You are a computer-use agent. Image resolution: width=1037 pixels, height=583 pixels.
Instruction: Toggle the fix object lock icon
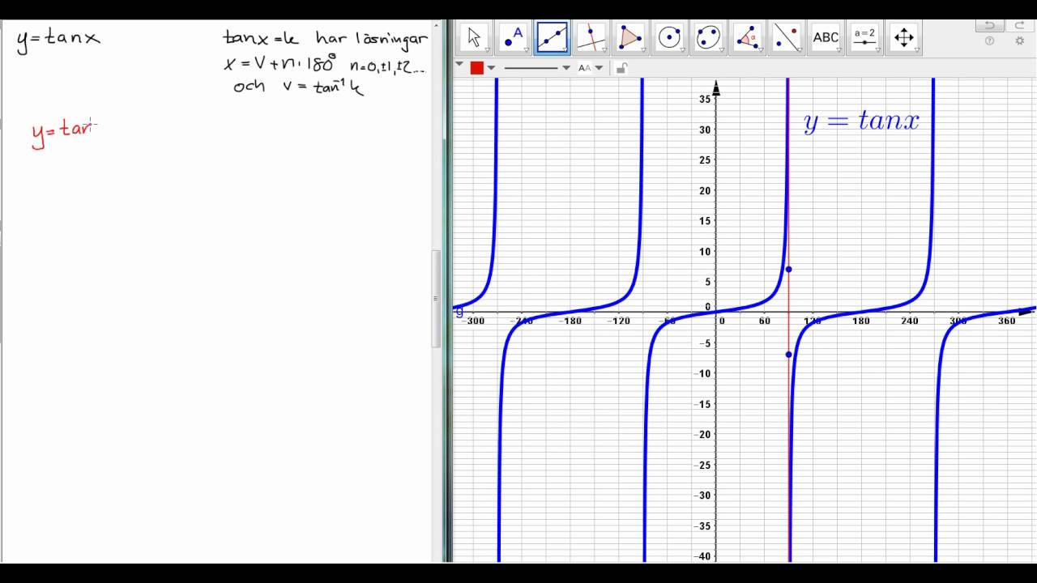pyautogui.click(x=621, y=68)
